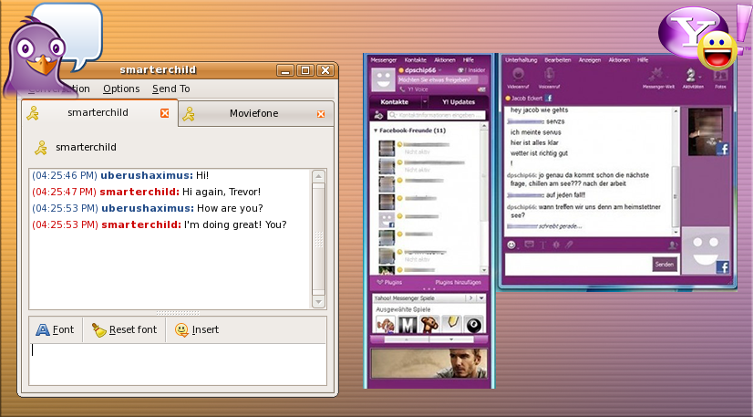The height and width of the screenshot is (417, 753).
Task: Collapse the Plugins panel
Action: click(389, 283)
